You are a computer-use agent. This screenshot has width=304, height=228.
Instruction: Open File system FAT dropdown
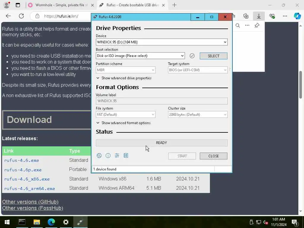pyautogui.click(x=126, y=115)
